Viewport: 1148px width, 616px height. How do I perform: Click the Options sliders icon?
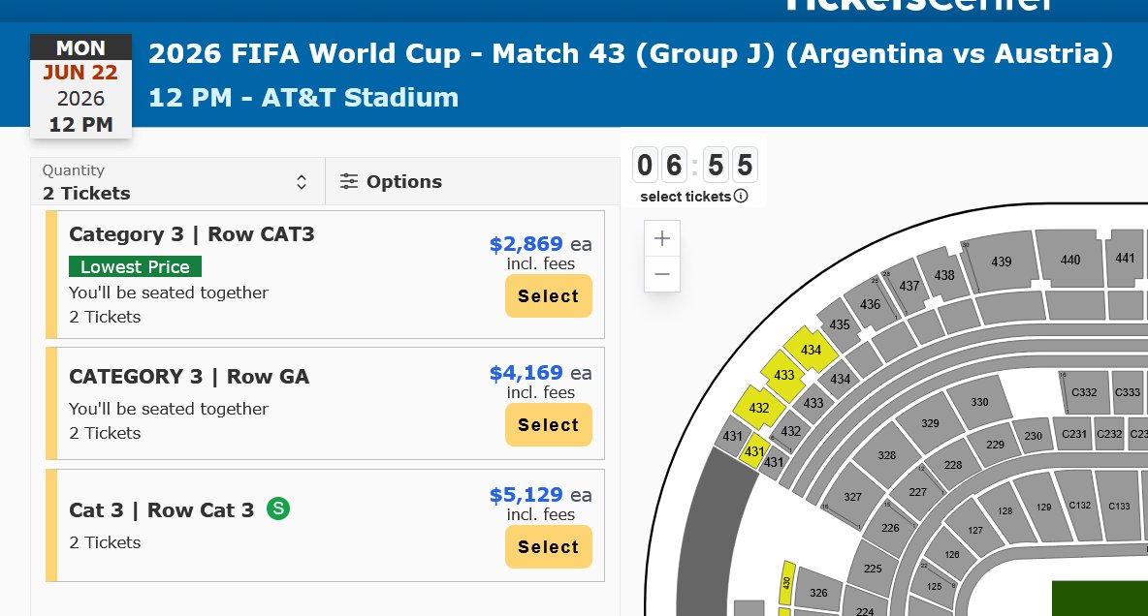click(349, 181)
